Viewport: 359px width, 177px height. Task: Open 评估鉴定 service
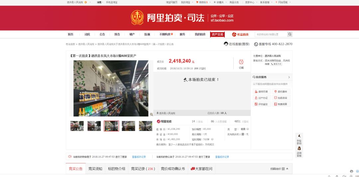point(261,104)
